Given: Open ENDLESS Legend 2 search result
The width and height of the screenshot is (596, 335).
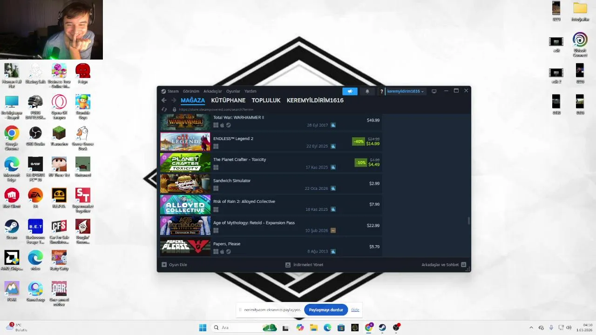Looking at the screenshot, I should 271,142.
